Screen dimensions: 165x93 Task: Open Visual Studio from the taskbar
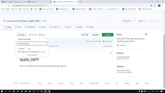point(34,91)
